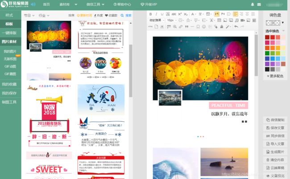
Task: Toggle the highlighted left-align button
Action: point(236,14)
